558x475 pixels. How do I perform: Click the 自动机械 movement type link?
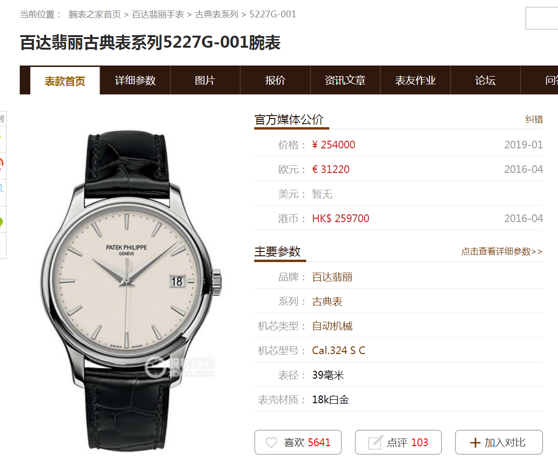[x=332, y=326]
